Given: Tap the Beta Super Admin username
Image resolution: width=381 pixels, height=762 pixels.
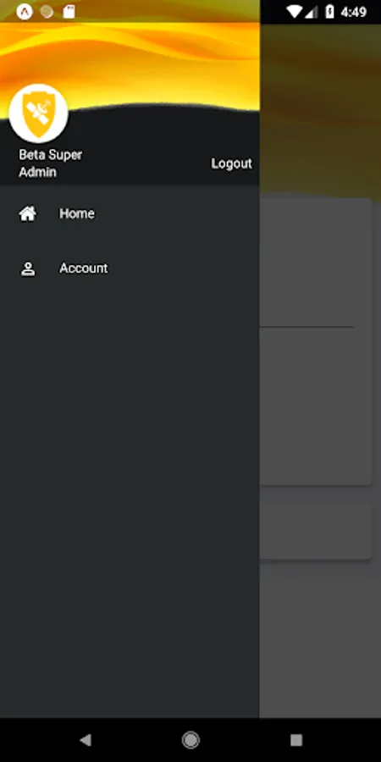Looking at the screenshot, I should tap(51, 163).
